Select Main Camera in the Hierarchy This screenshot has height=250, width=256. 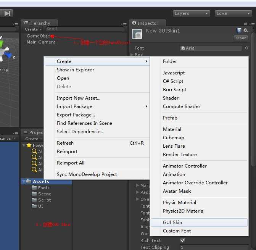click(x=41, y=42)
